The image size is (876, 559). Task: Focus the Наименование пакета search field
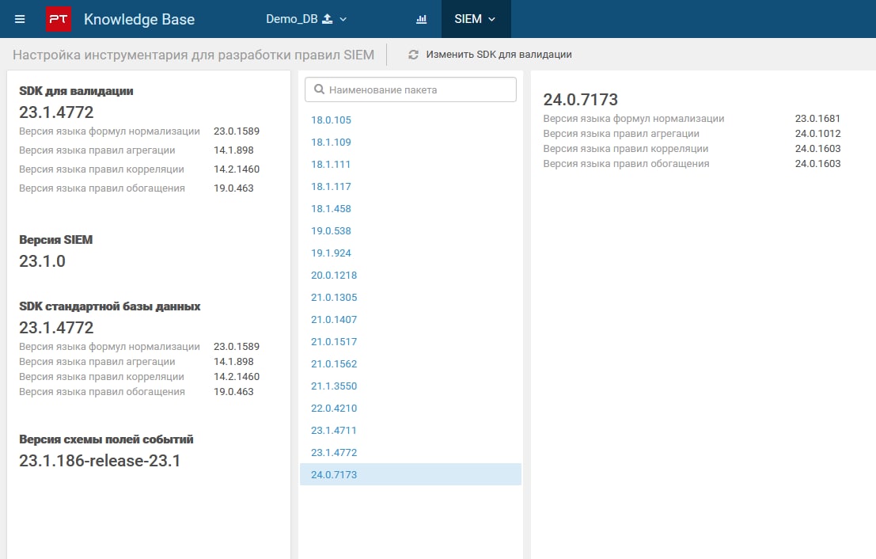point(411,89)
